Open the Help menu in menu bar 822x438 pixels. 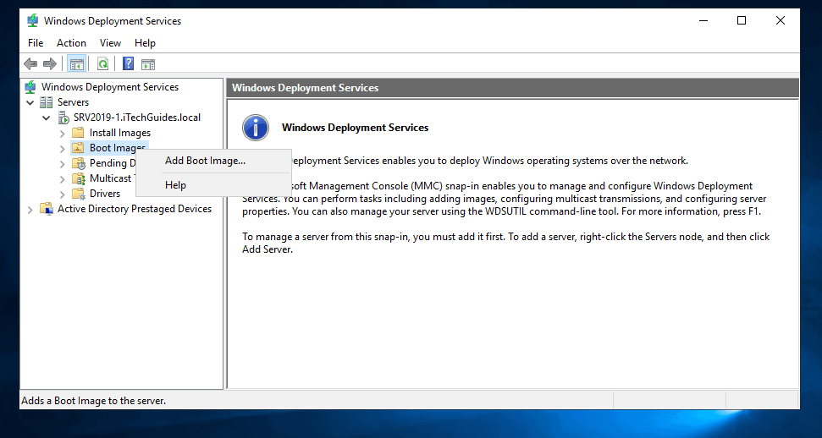coord(145,43)
